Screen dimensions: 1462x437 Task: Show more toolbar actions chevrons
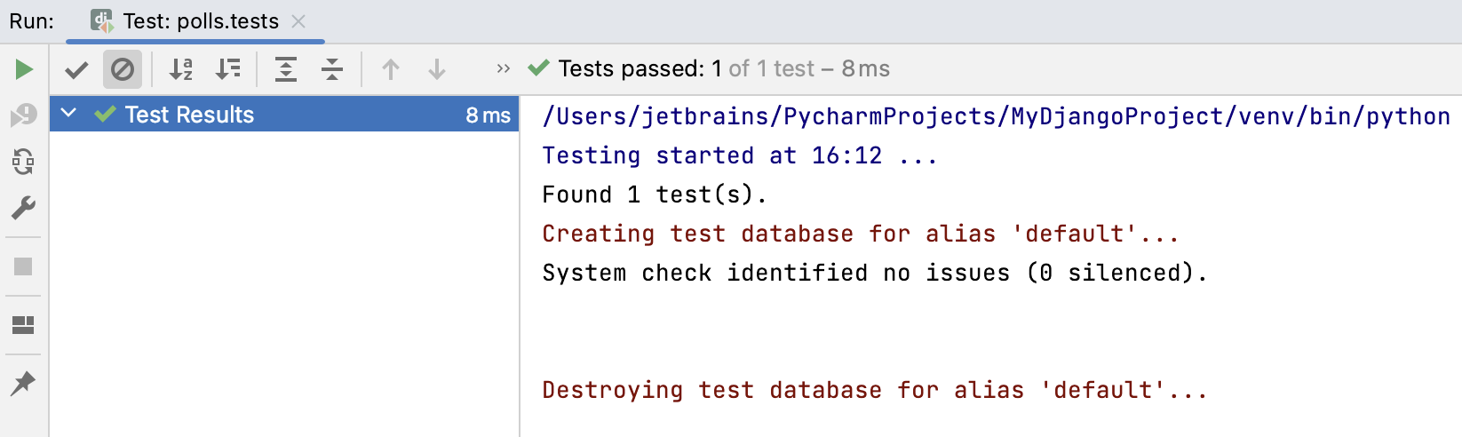(504, 68)
